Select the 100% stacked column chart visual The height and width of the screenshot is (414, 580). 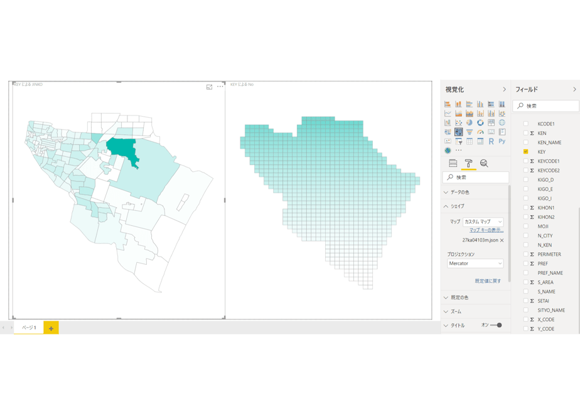tap(502, 104)
